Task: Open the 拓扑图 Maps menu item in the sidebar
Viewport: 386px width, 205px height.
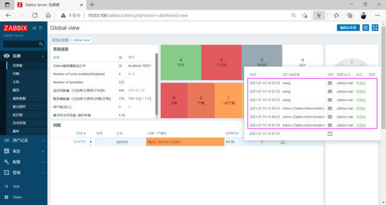Action: pos(18,114)
